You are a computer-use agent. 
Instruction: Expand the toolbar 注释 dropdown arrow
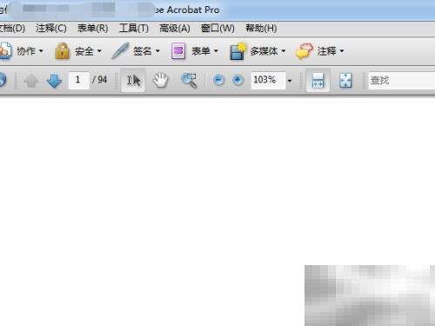tap(342, 51)
